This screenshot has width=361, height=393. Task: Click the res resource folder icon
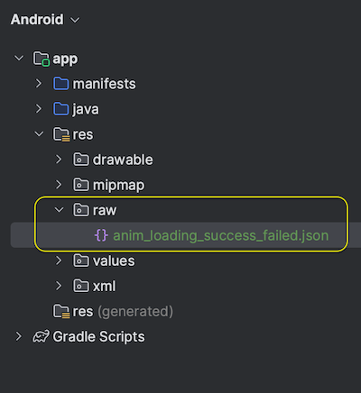61,134
